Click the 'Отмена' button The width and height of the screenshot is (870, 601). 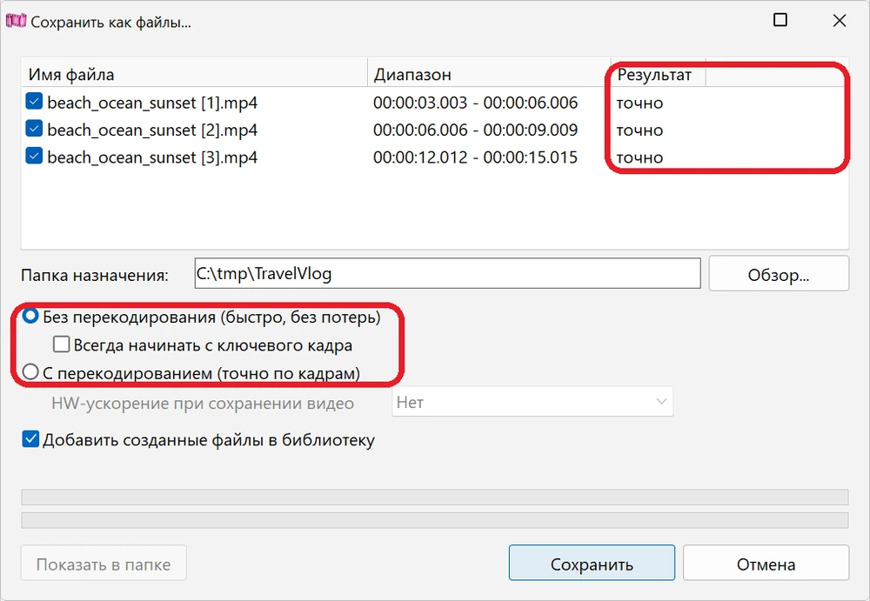tap(766, 564)
